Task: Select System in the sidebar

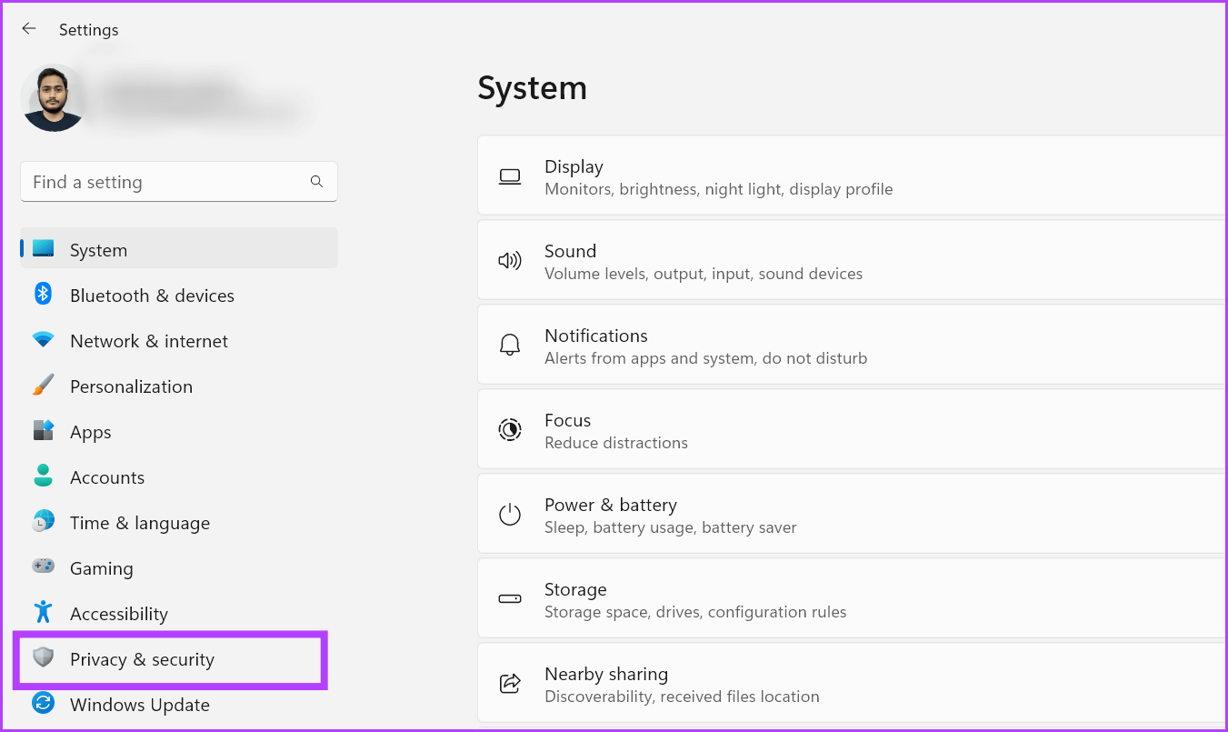Action: (x=179, y=248)
